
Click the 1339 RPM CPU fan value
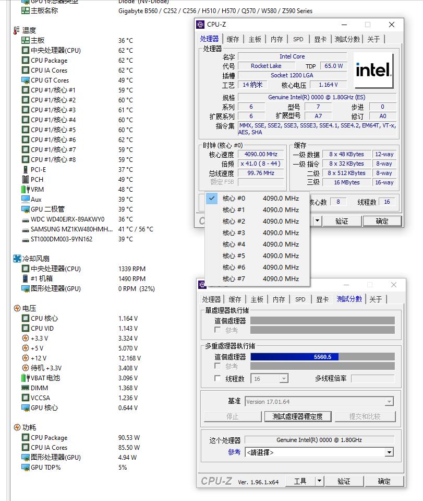[132, 269]
